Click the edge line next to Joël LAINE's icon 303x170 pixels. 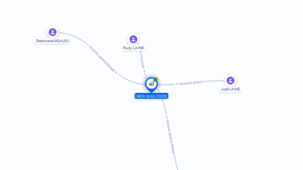pos(213,81)
